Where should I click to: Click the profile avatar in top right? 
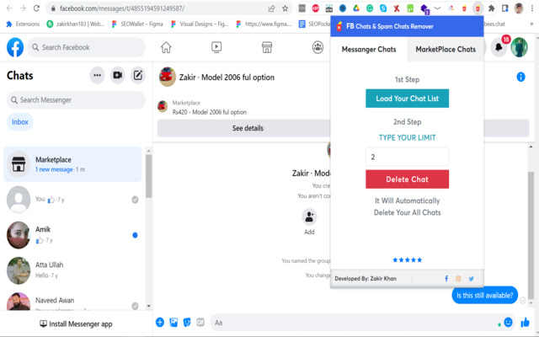pyautogui.click(x=519, y=47)
